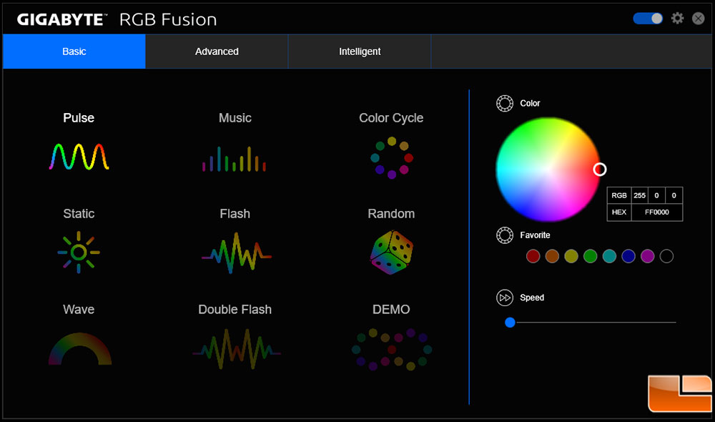Image resolution: width=715 pixels, height=422 pixels.
Task: Click the Random mode label
Action: click(x=391, y=214)
